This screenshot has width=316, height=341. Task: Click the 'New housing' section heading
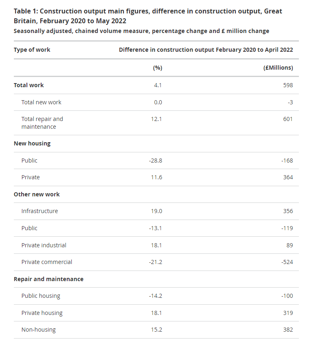(32, 143)
